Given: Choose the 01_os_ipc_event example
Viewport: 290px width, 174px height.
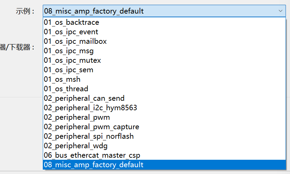Looking at the screenshot, I should coord(71,32).
